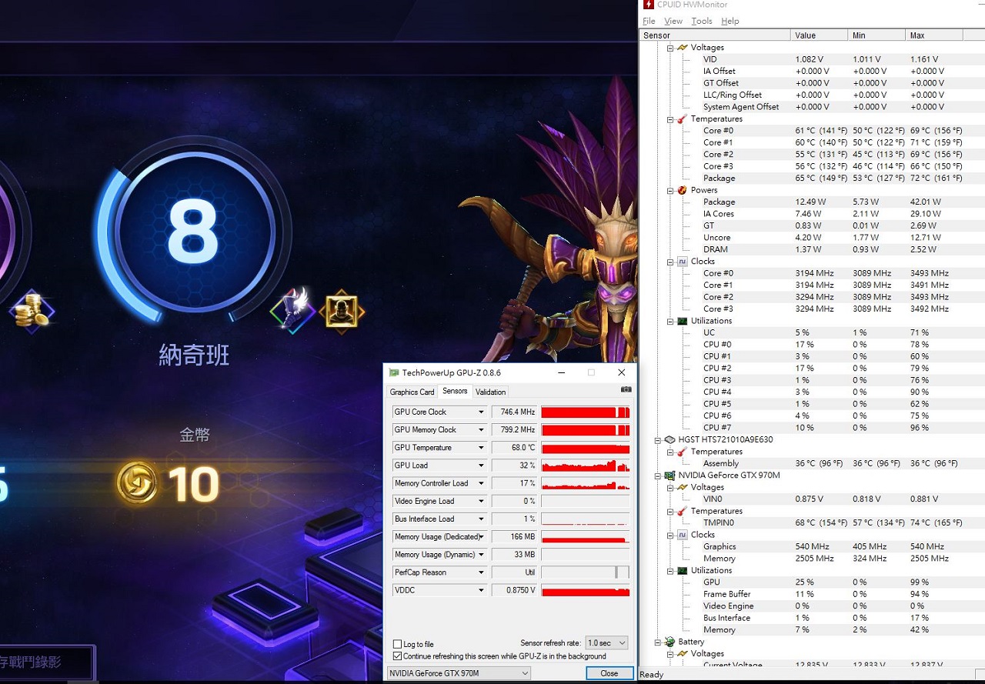Click the thermometer icon beside CPU Temperatures
This screenshot has width=985, height=684.
(x=682, y=119)
